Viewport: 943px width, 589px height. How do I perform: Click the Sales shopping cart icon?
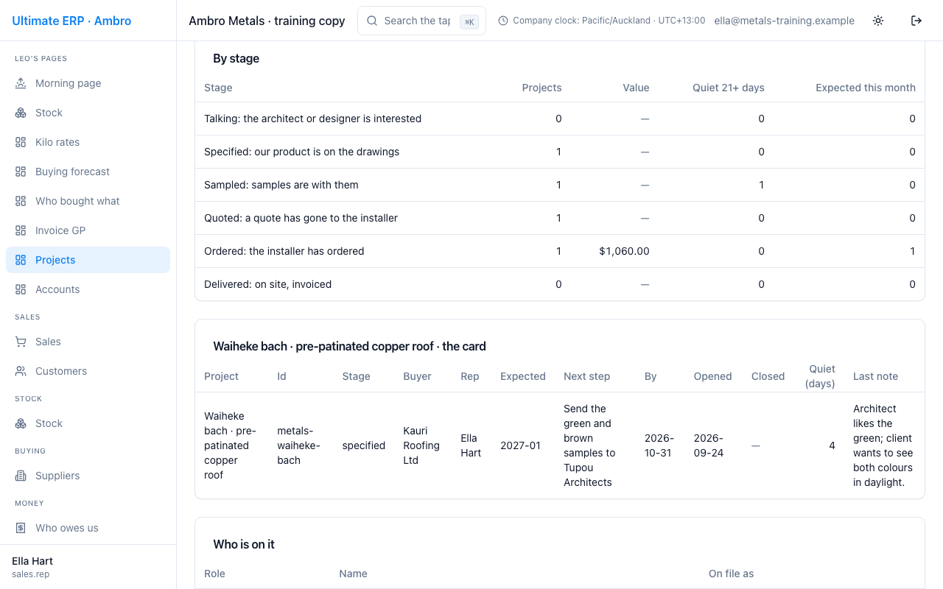pyautogui.click(x=21, y=342)
